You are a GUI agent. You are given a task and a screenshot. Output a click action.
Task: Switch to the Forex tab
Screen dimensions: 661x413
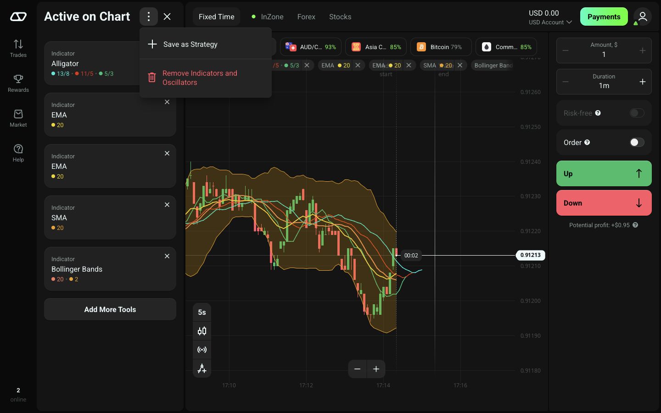coord(306,17)
